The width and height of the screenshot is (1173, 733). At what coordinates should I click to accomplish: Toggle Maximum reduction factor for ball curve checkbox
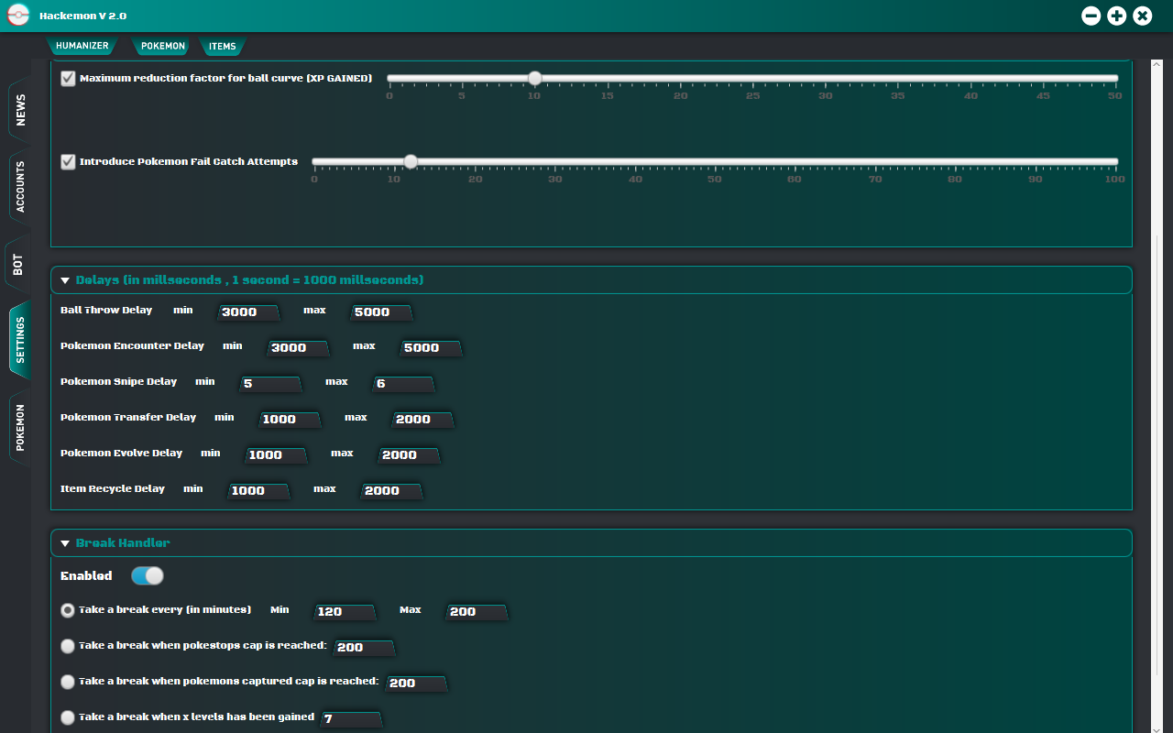click(68, 79)
